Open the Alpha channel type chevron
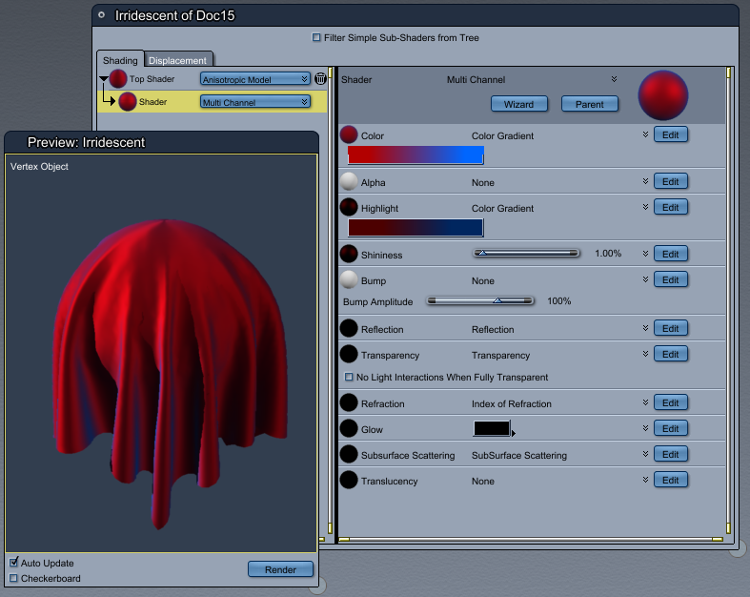This screenshot has height=597, width=750. point(645,181)
